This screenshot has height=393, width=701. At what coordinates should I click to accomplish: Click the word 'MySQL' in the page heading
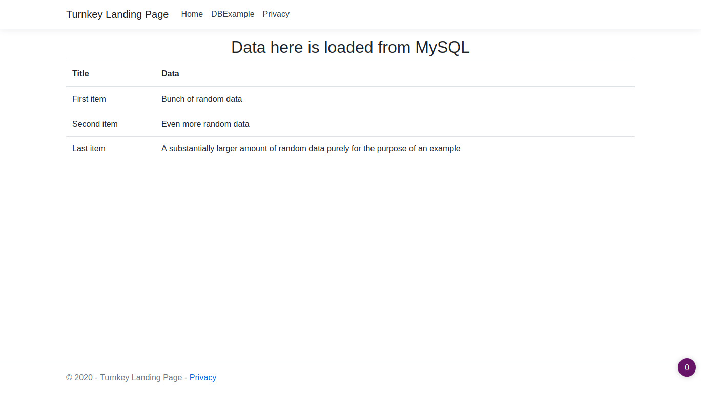442,47
